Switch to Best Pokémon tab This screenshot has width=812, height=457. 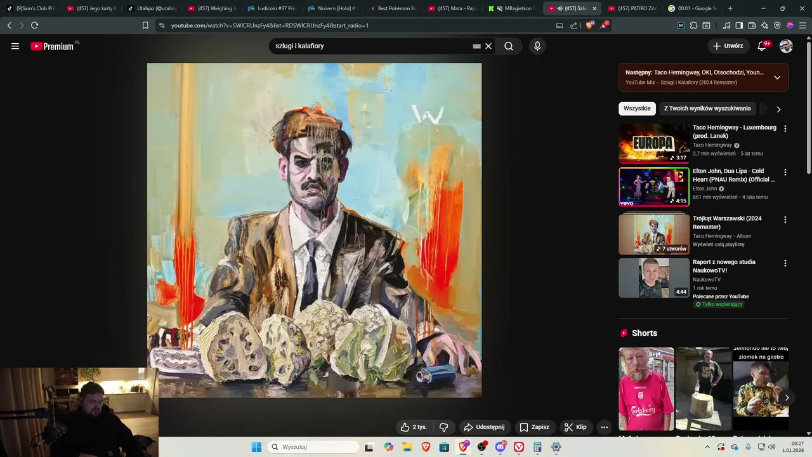392,8
